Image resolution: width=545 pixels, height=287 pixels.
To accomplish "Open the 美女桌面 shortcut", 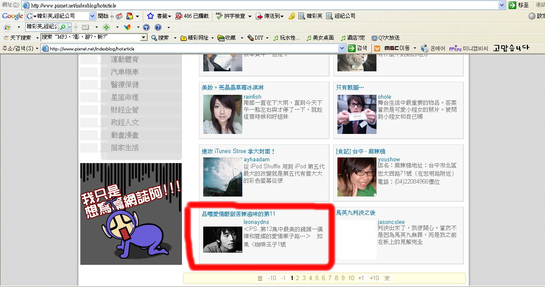I will [320, 38].
